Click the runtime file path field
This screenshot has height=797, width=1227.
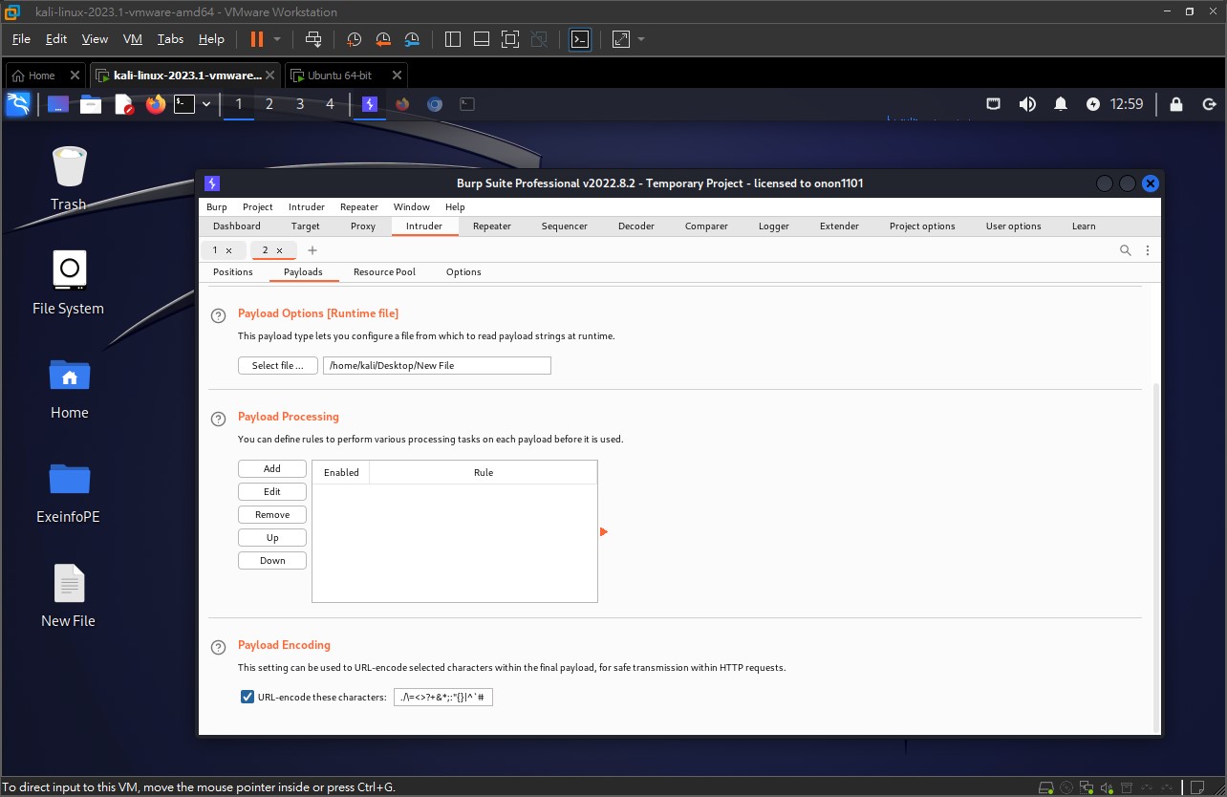tap(437, 365)
